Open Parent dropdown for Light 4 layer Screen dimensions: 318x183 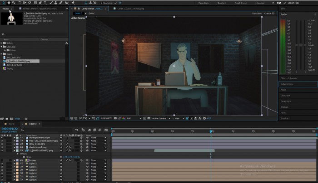point(99,173)
